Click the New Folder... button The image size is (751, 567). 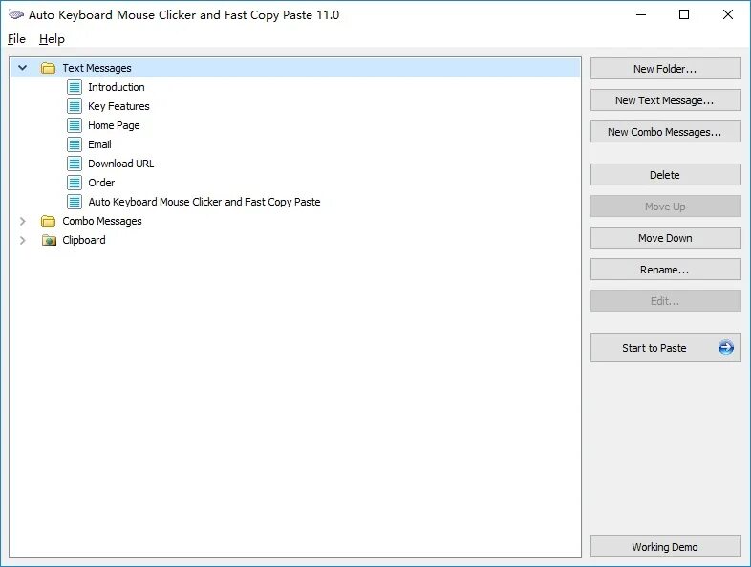point(665,69)
